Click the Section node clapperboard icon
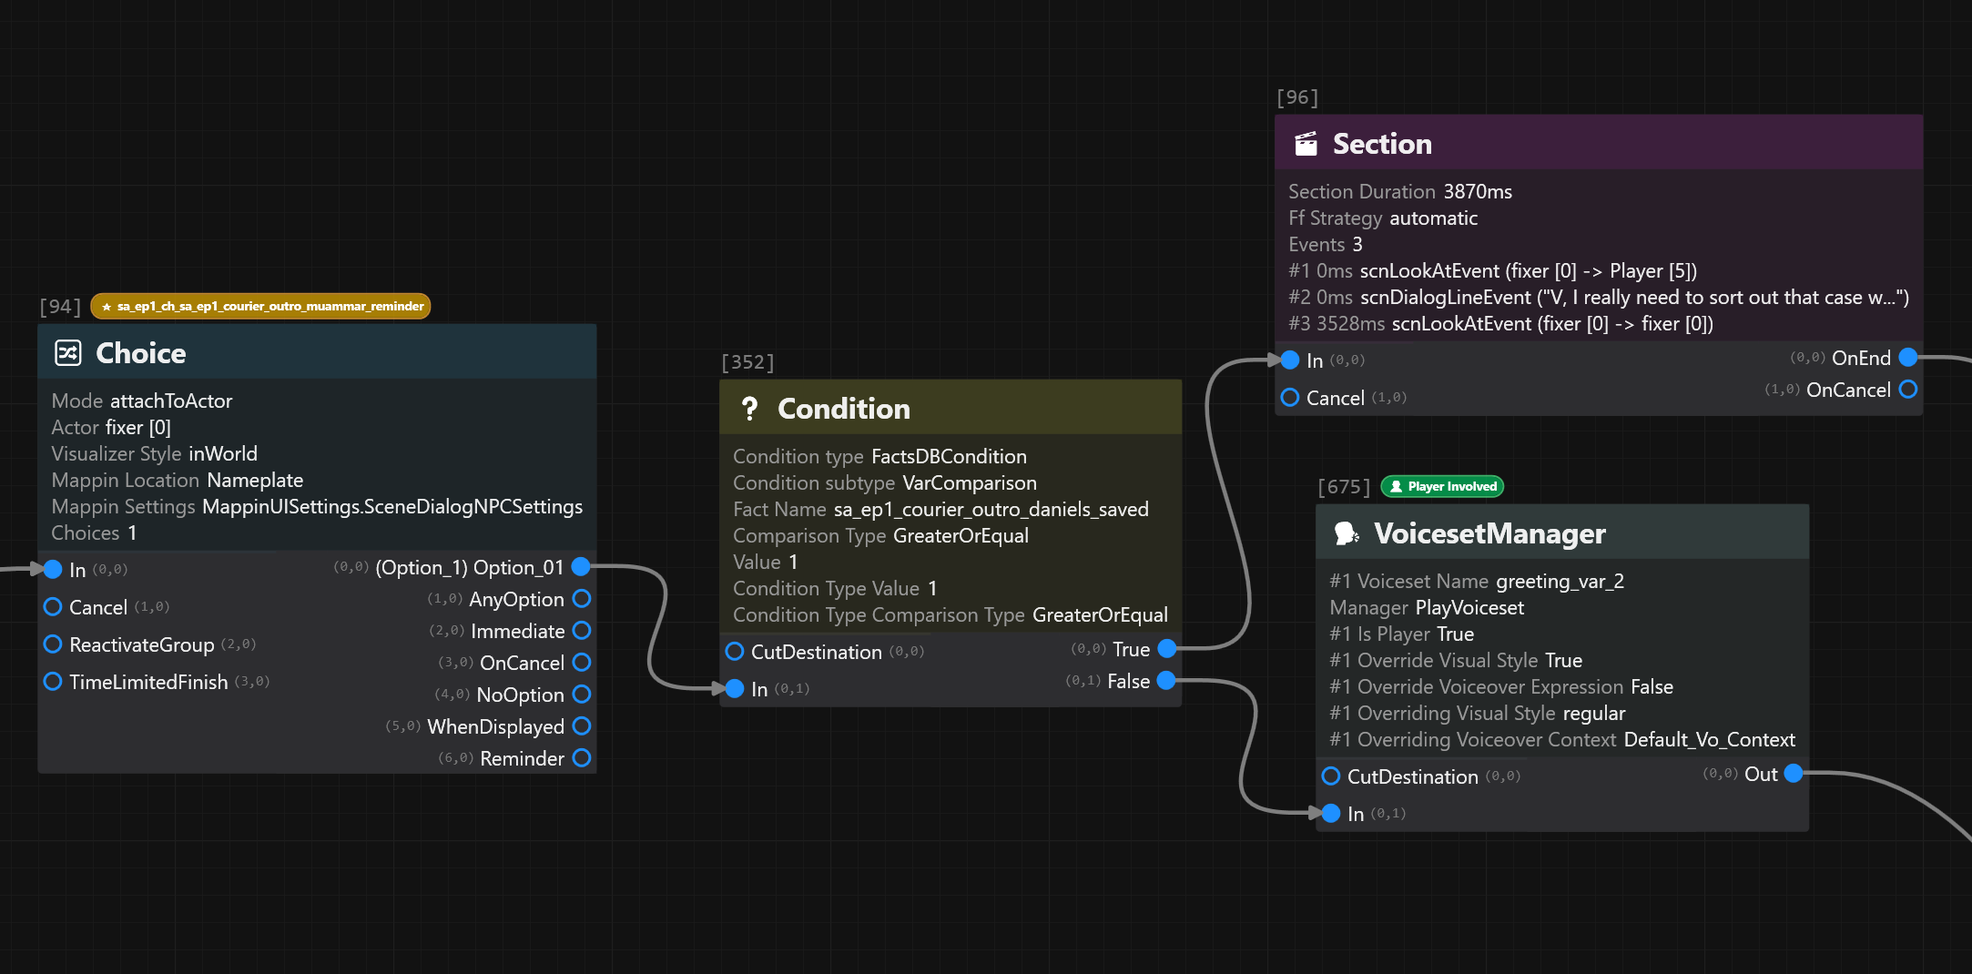 click(x=1306, y=144)
